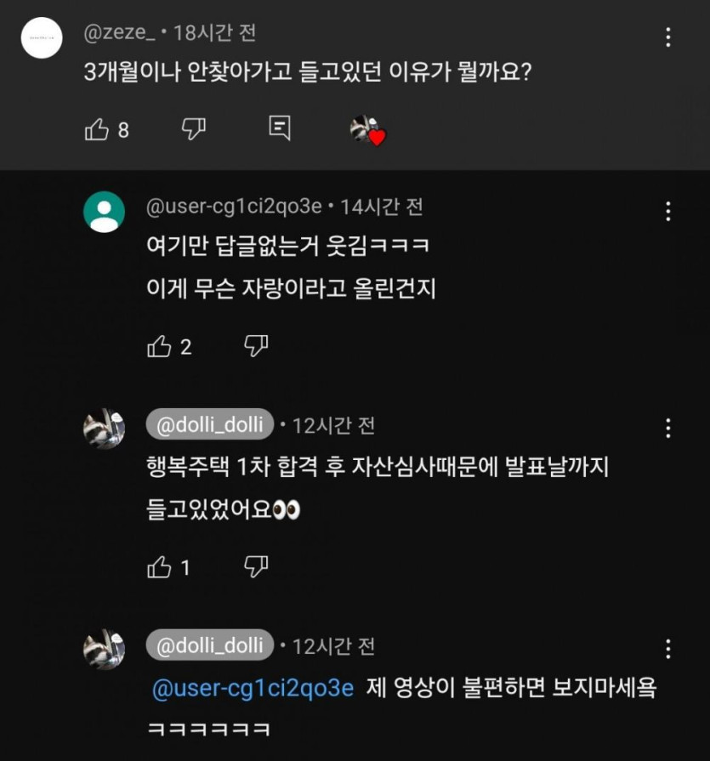This screenshot has width=710, height=761.
Task: Dislike the @zeze_ comment
Action: coord(194,129)
